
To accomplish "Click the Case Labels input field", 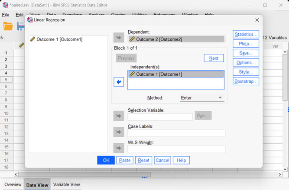I will [176, 133].
